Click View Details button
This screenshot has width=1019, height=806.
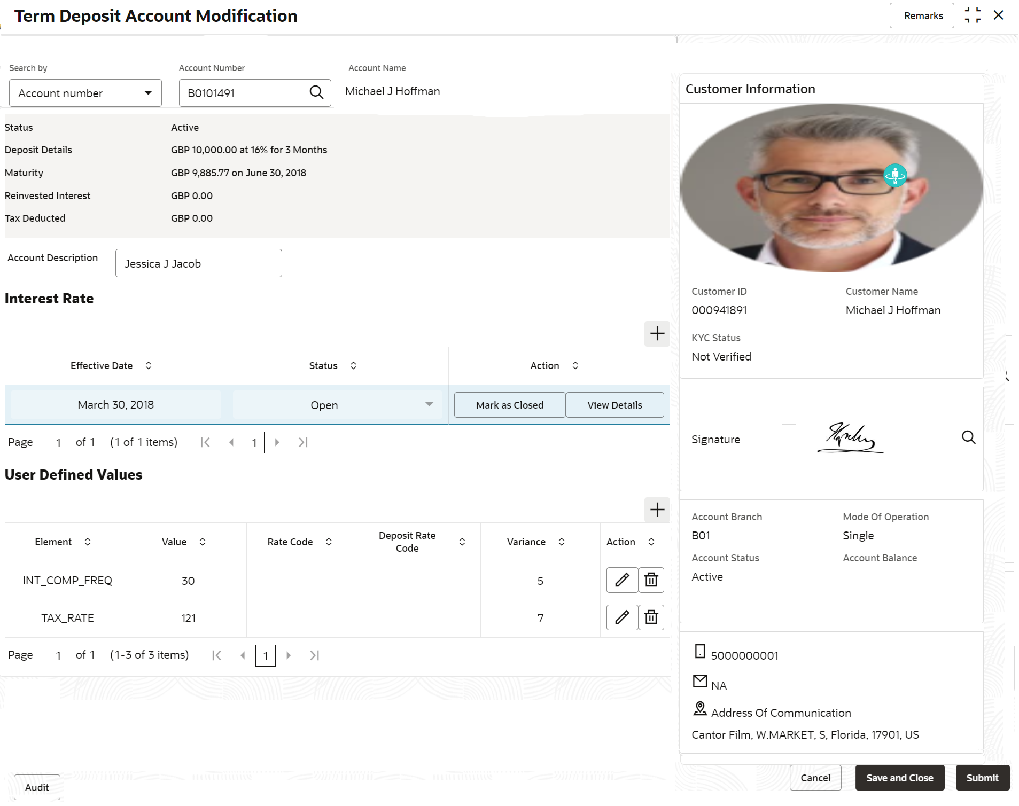tap(614, 405)
